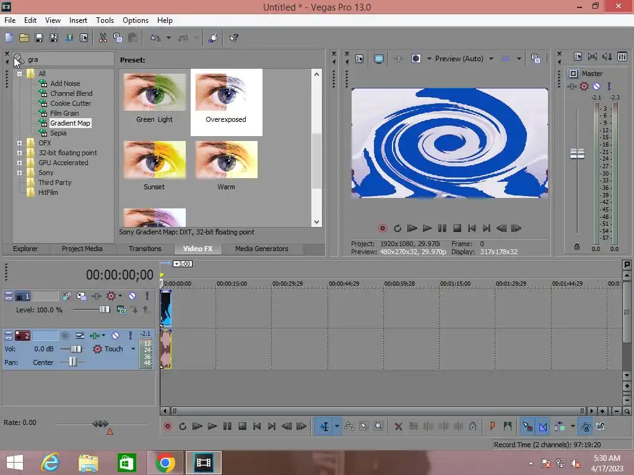
Task: Select Zoom Edit Tool magnifier icon
Action: coord(378,427)
